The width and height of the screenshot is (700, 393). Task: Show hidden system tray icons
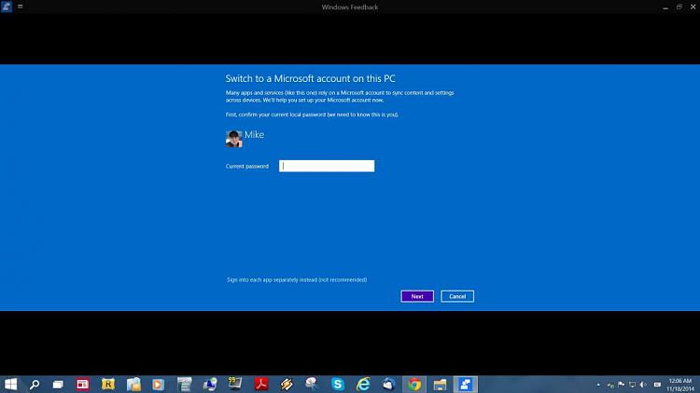click(598, 385)
